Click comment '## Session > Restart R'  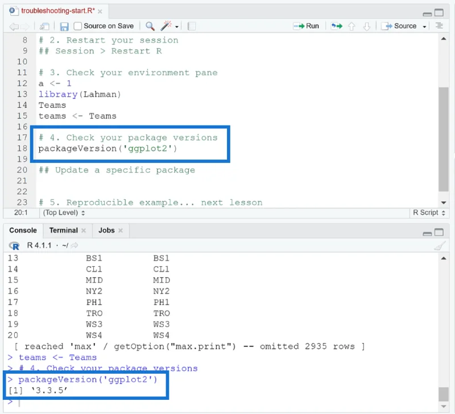pos(100,51)
